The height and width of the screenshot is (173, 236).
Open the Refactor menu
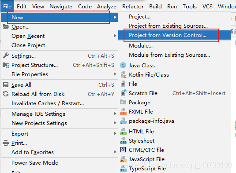(133, 7)
